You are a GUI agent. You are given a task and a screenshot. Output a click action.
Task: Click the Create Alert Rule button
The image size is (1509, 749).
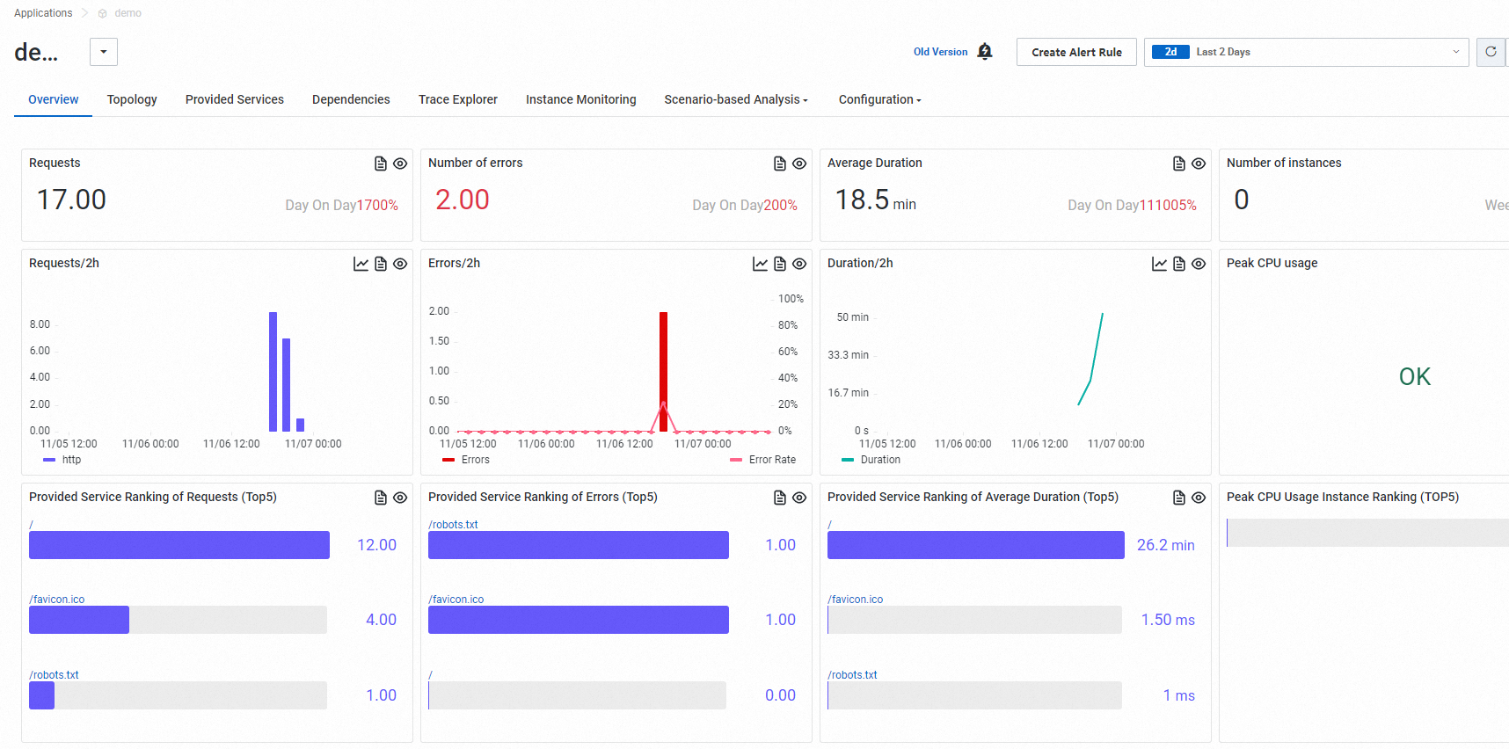1076,52
